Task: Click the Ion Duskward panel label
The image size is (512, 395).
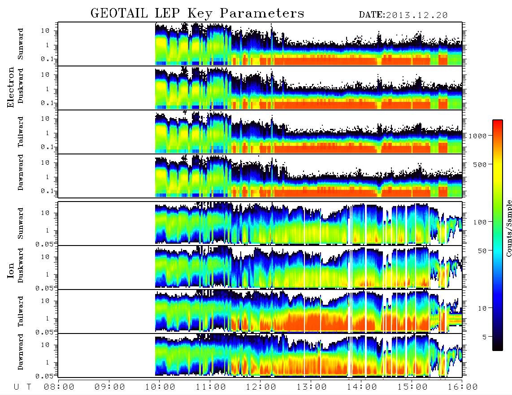Action: [x=21, y=265]
